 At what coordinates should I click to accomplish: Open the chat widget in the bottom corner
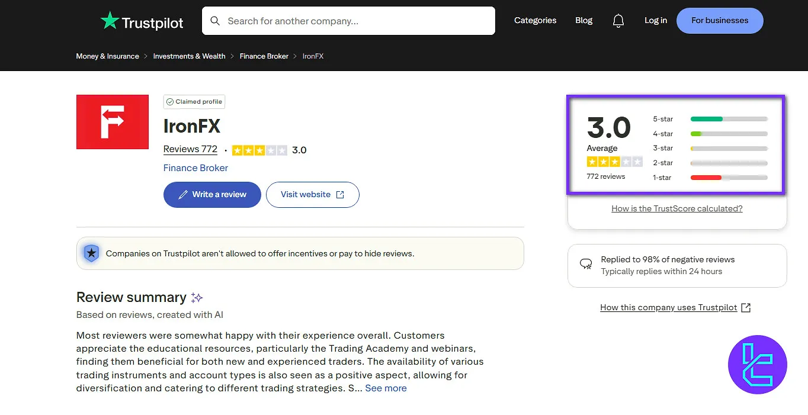point(758,365)
